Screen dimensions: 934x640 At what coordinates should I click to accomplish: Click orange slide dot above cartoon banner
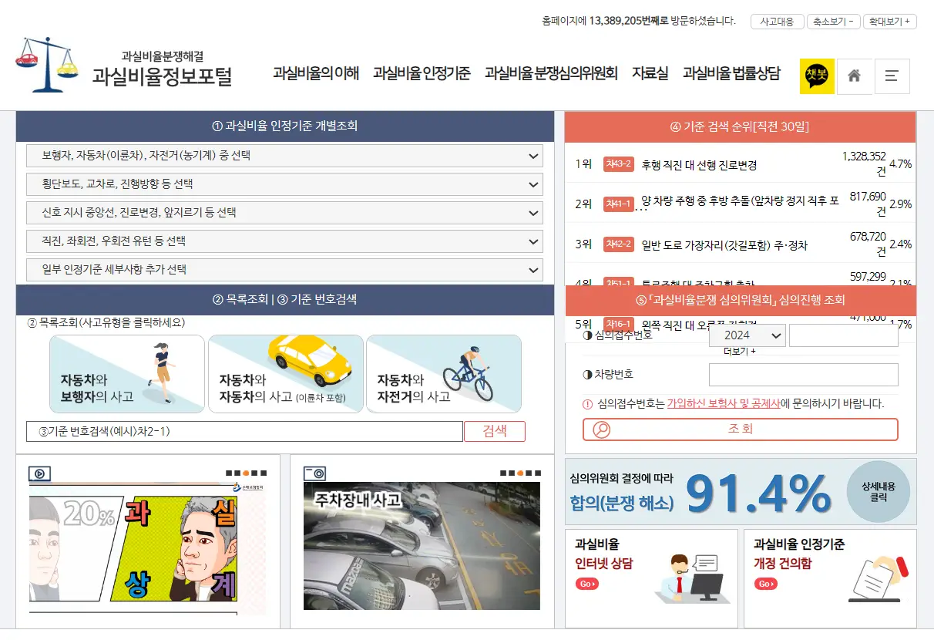click(246, 473)
